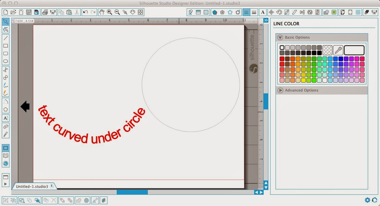The image size is (380, 206).
Task: Toggle the transparent line color option
Action: [327, 50]
